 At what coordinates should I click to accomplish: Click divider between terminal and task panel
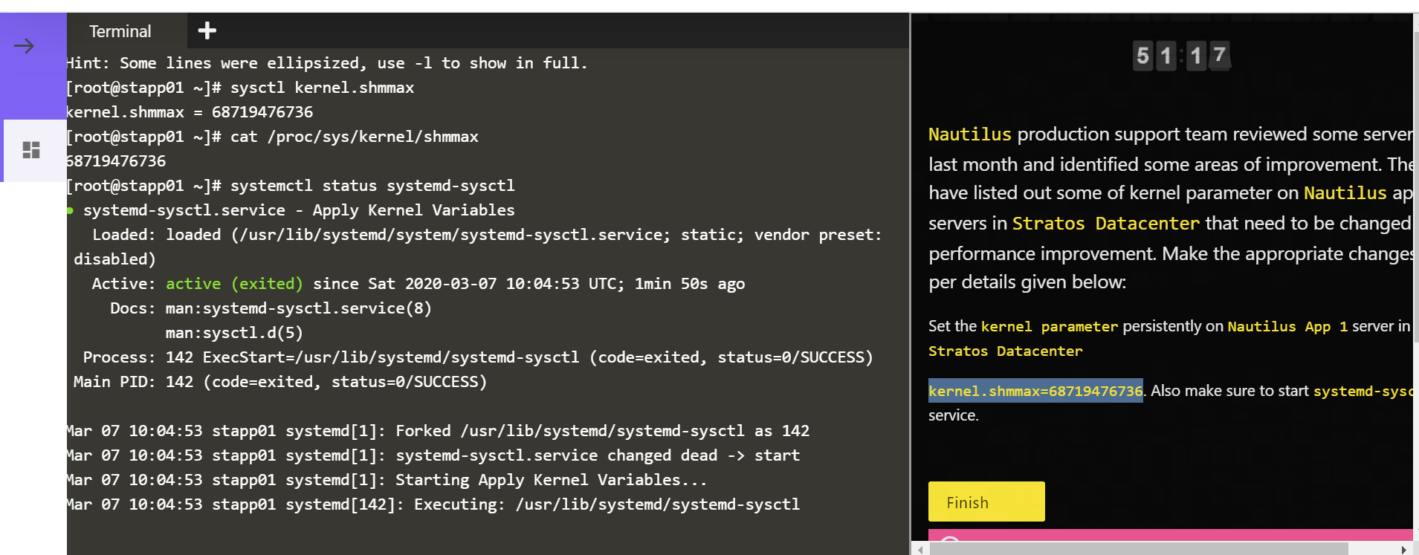tap(911, 282)
